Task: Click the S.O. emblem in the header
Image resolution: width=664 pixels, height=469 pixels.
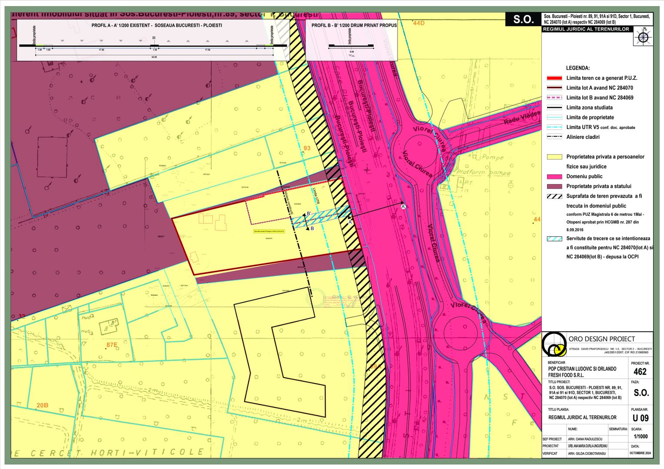Action: pyautogui.click(x=524, y=19)
